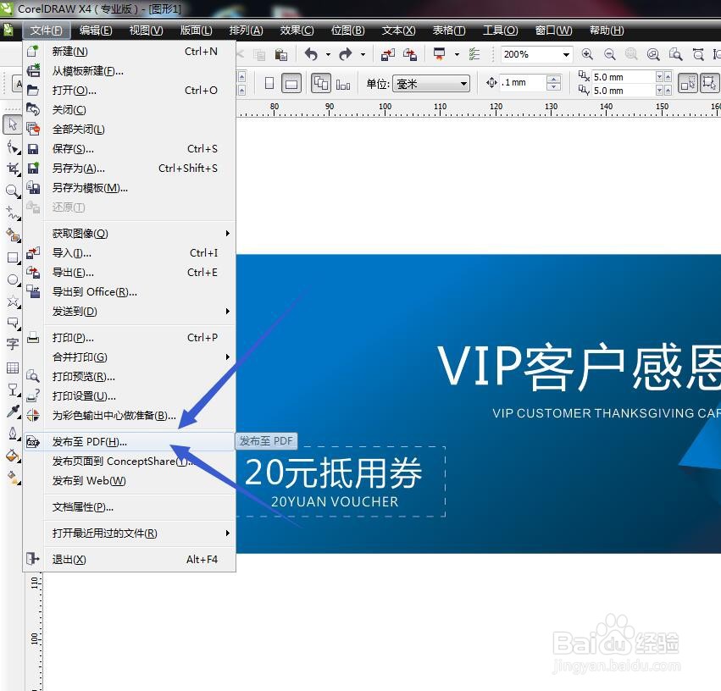Open redo history dropdown arrow

(x=363, y=55)
